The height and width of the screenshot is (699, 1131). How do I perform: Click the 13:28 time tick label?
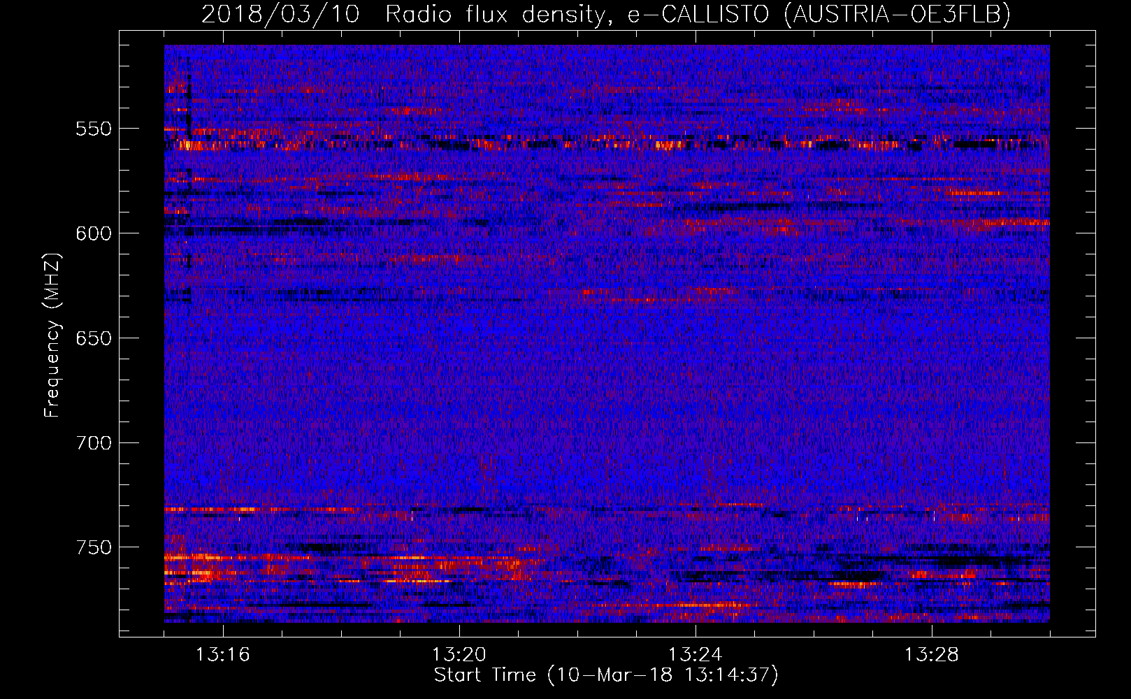[932, 655]
